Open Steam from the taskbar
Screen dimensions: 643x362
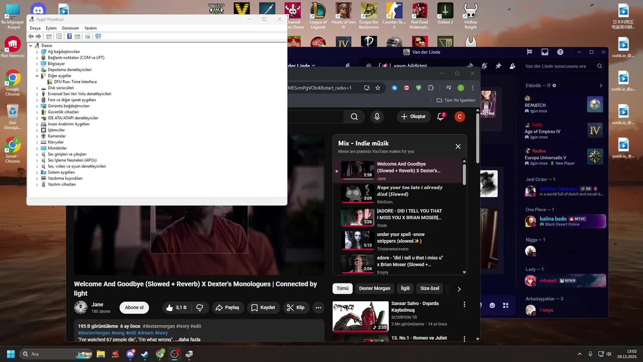tap(145, 354)
